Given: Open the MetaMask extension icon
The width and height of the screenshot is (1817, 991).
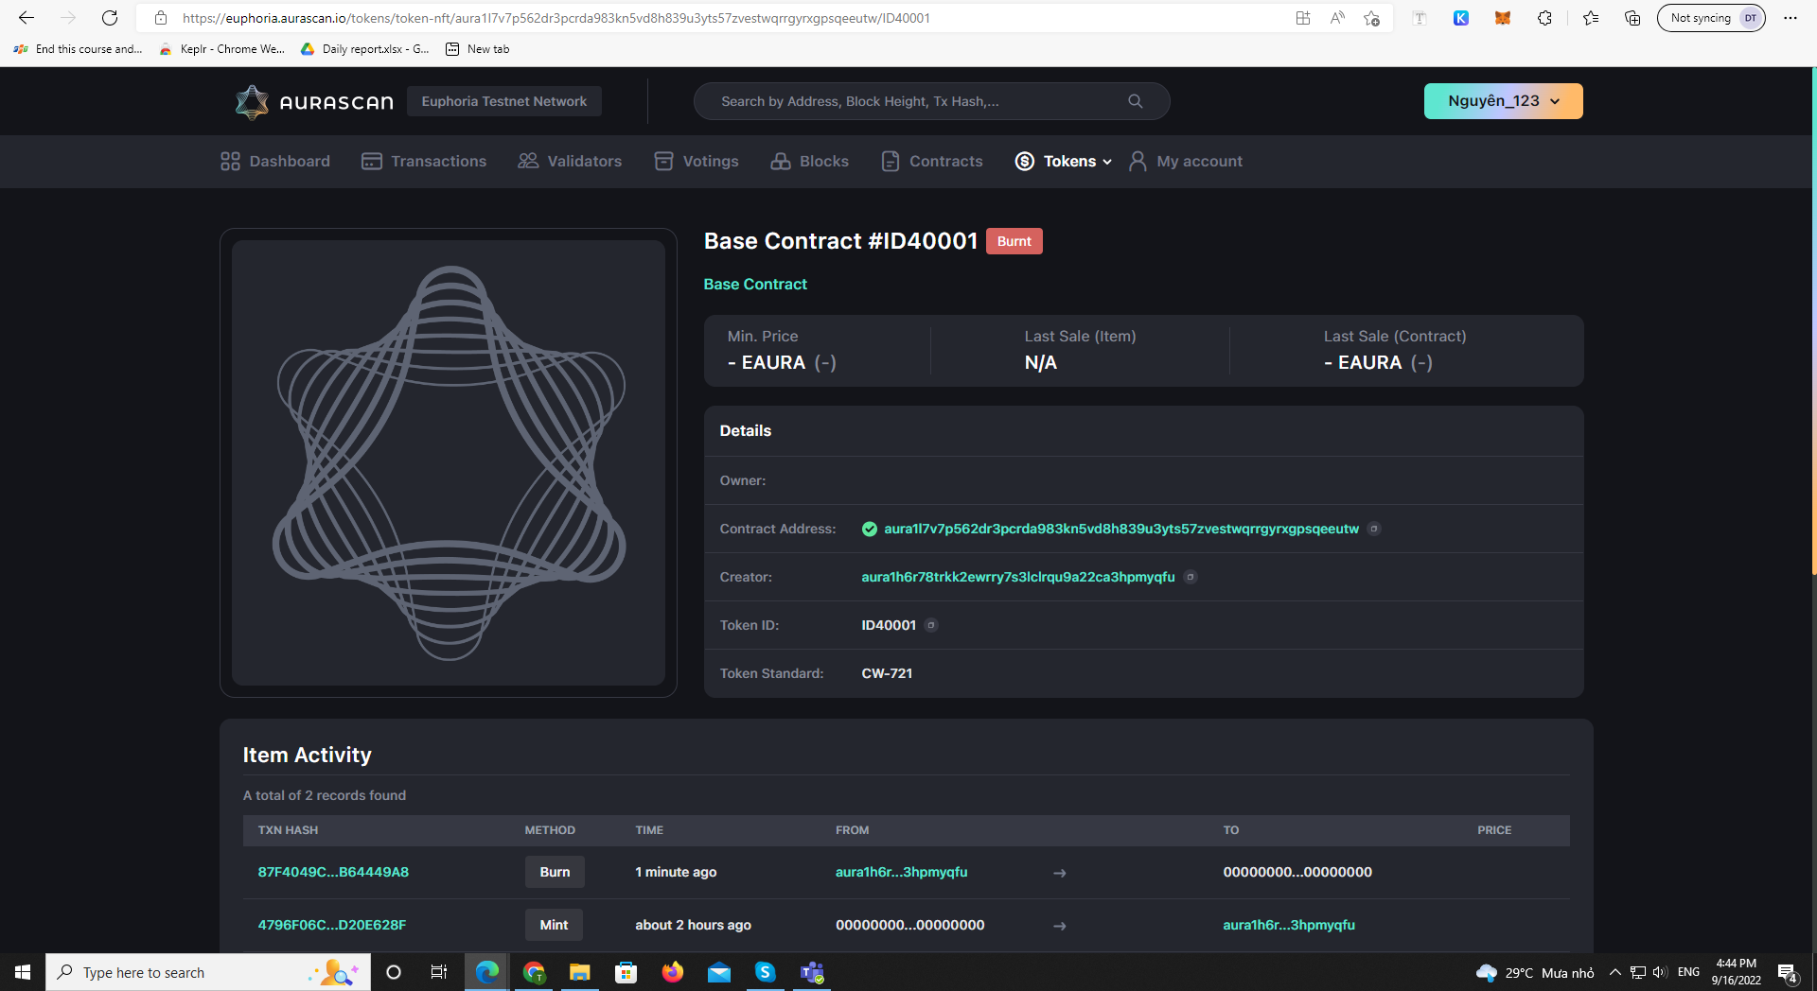Looking at the screenshot, I should click(x=1502, y=17).
